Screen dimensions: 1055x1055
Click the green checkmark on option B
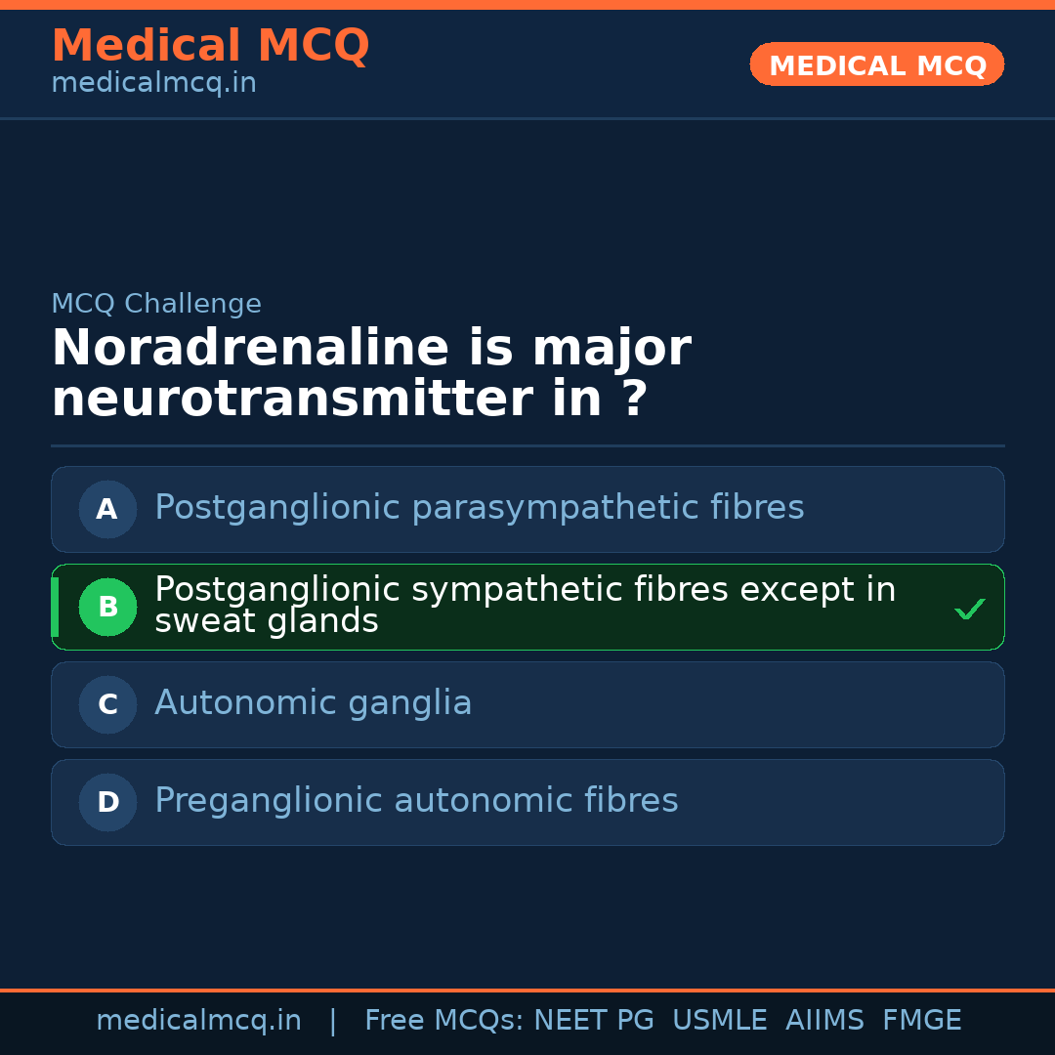pyautogui.click(x=969, y=610)
